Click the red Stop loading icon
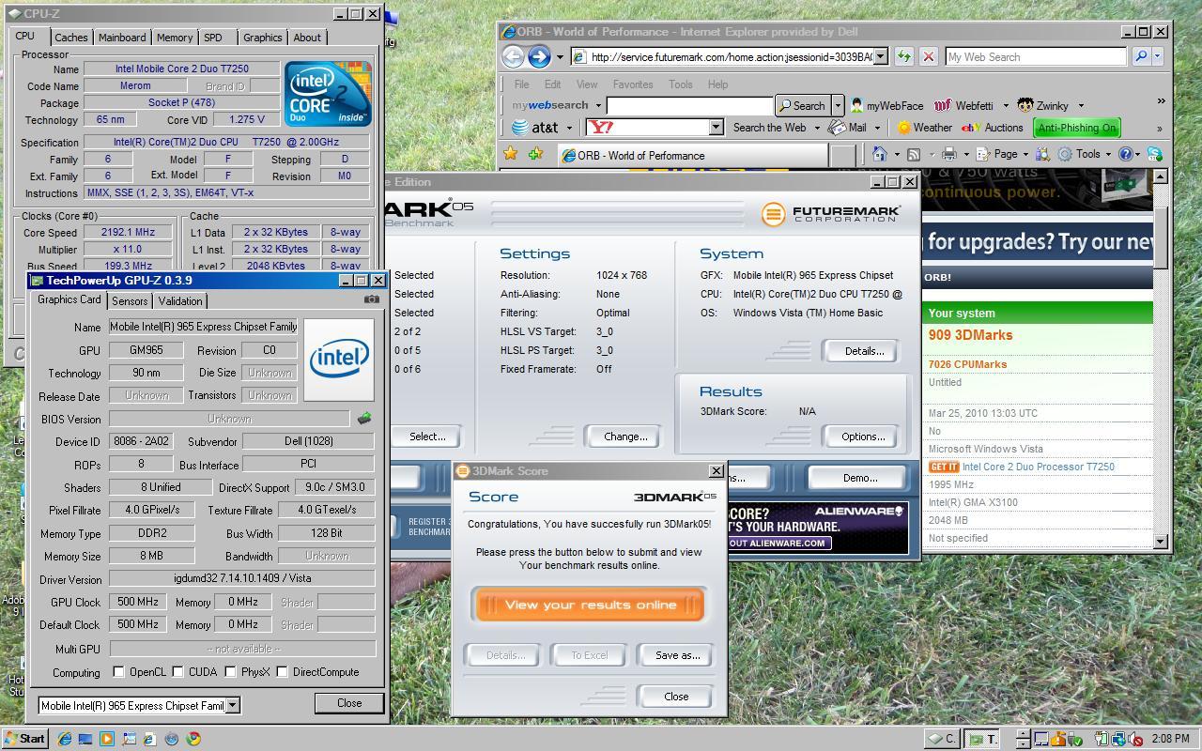Screen dimensions: 1202x751 pos(928,56)
